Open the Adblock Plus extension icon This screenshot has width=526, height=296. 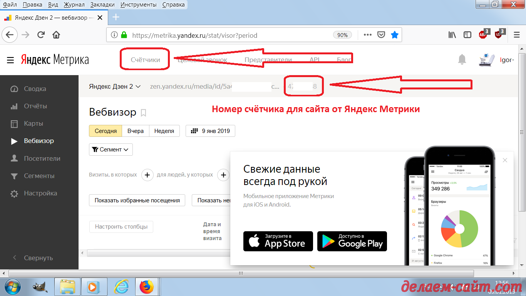(484, 34)
